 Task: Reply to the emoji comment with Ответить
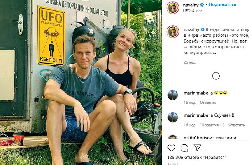click(x=208, y=103)
